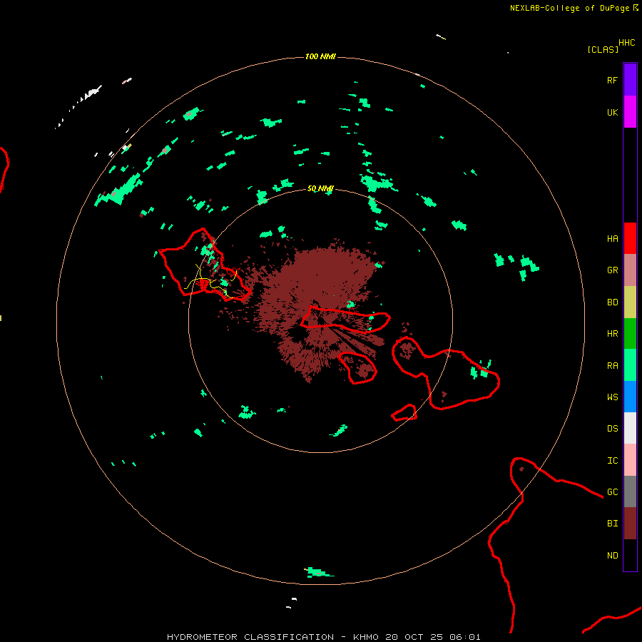Click the ND legend label
Screen dimensions: 642x642
click(612, 556)
